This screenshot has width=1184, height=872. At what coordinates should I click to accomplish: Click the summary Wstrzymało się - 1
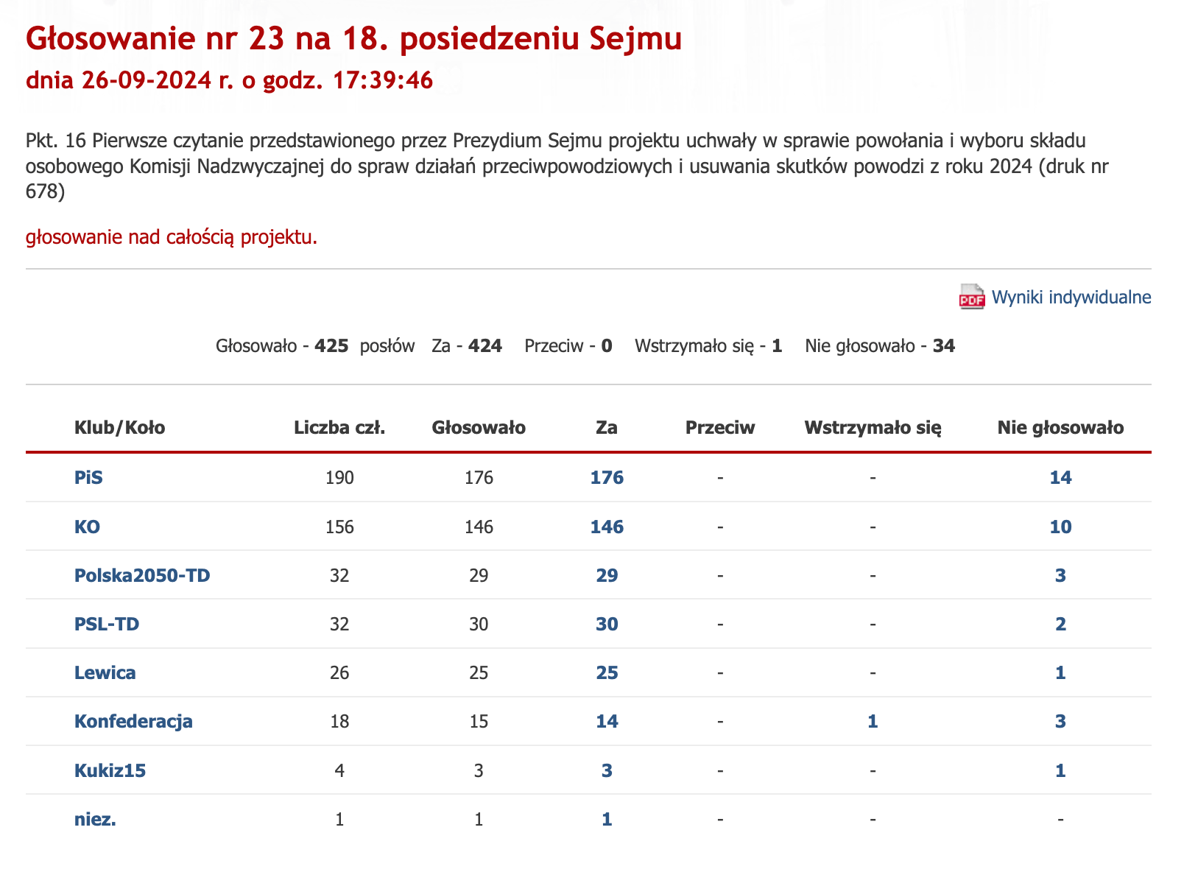[708, 345]
